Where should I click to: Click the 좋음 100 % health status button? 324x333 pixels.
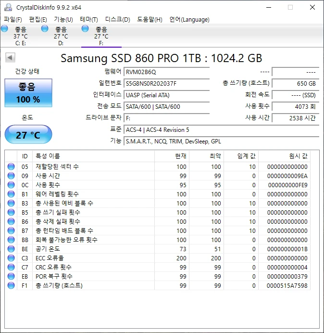tap(28, 93)
